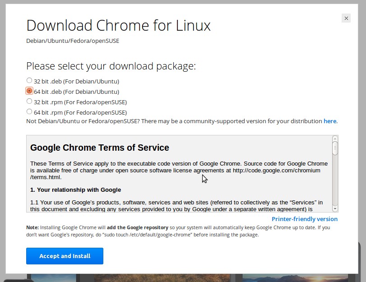Click the middle background thumbnail below the dialog
The image size is (366, 282).
point(162,278)
